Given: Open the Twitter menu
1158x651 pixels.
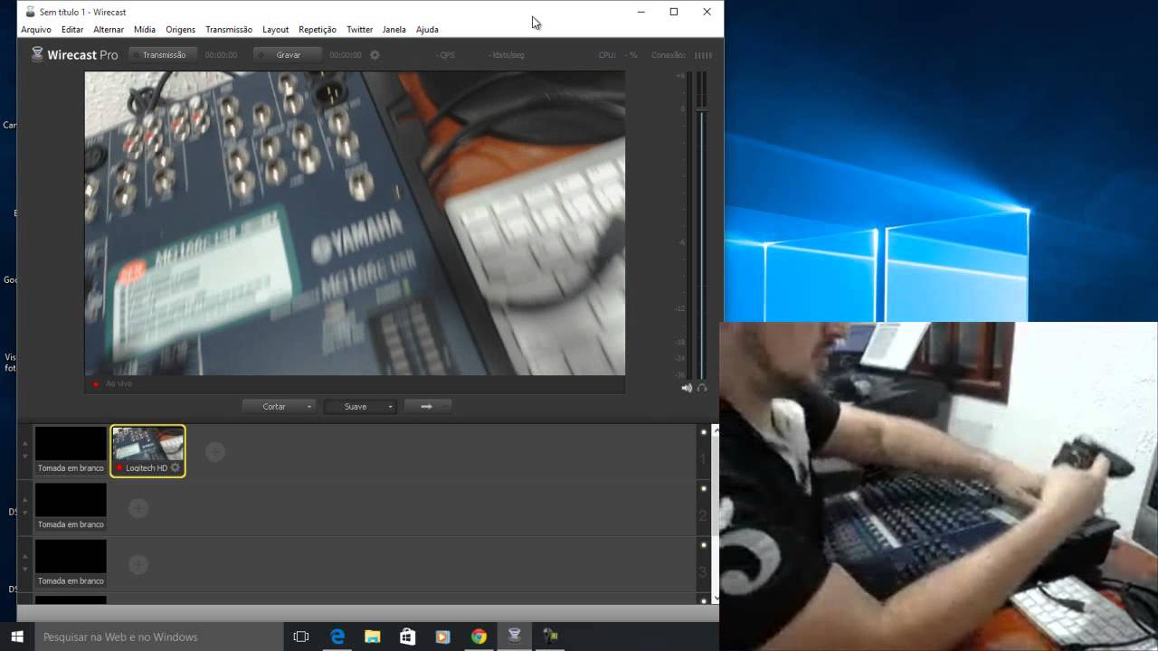Looking at the screenshot, I should (360, 30).
